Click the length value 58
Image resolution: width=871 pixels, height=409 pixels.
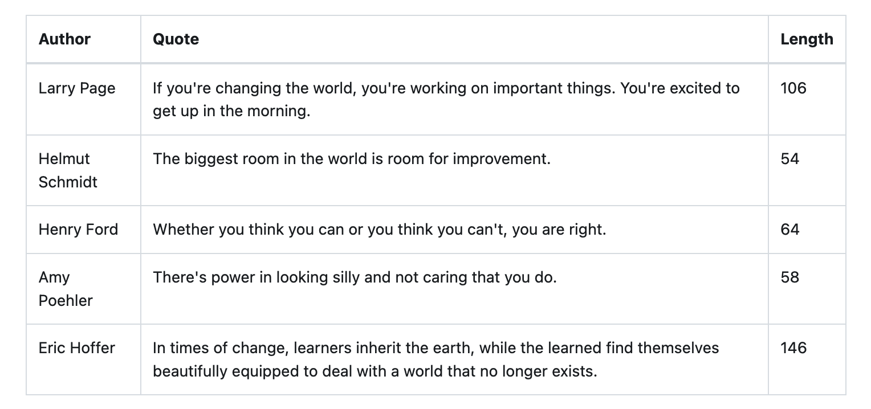789,277
